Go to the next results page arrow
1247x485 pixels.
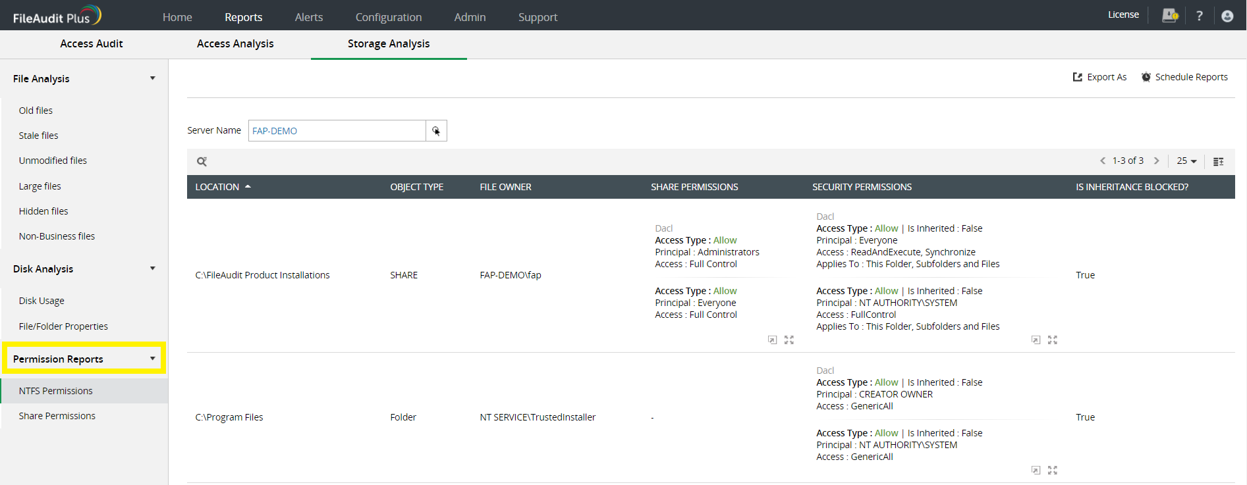pos(1156,161)
